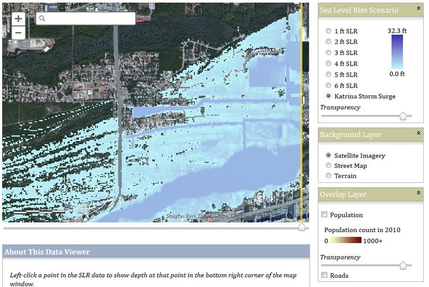
Task: Switch background to Street Map
Action: pos(329,166)
